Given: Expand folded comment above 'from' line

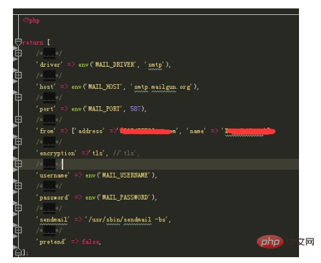Looking at the screenshot, I should 18,119.
